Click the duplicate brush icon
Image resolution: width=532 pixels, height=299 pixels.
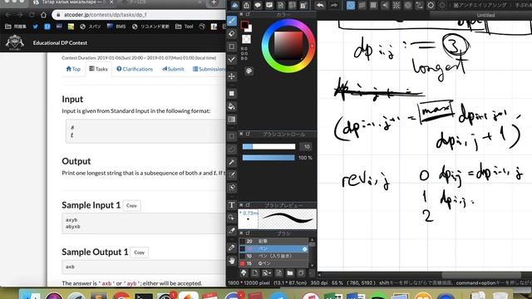tap(301, 273)
